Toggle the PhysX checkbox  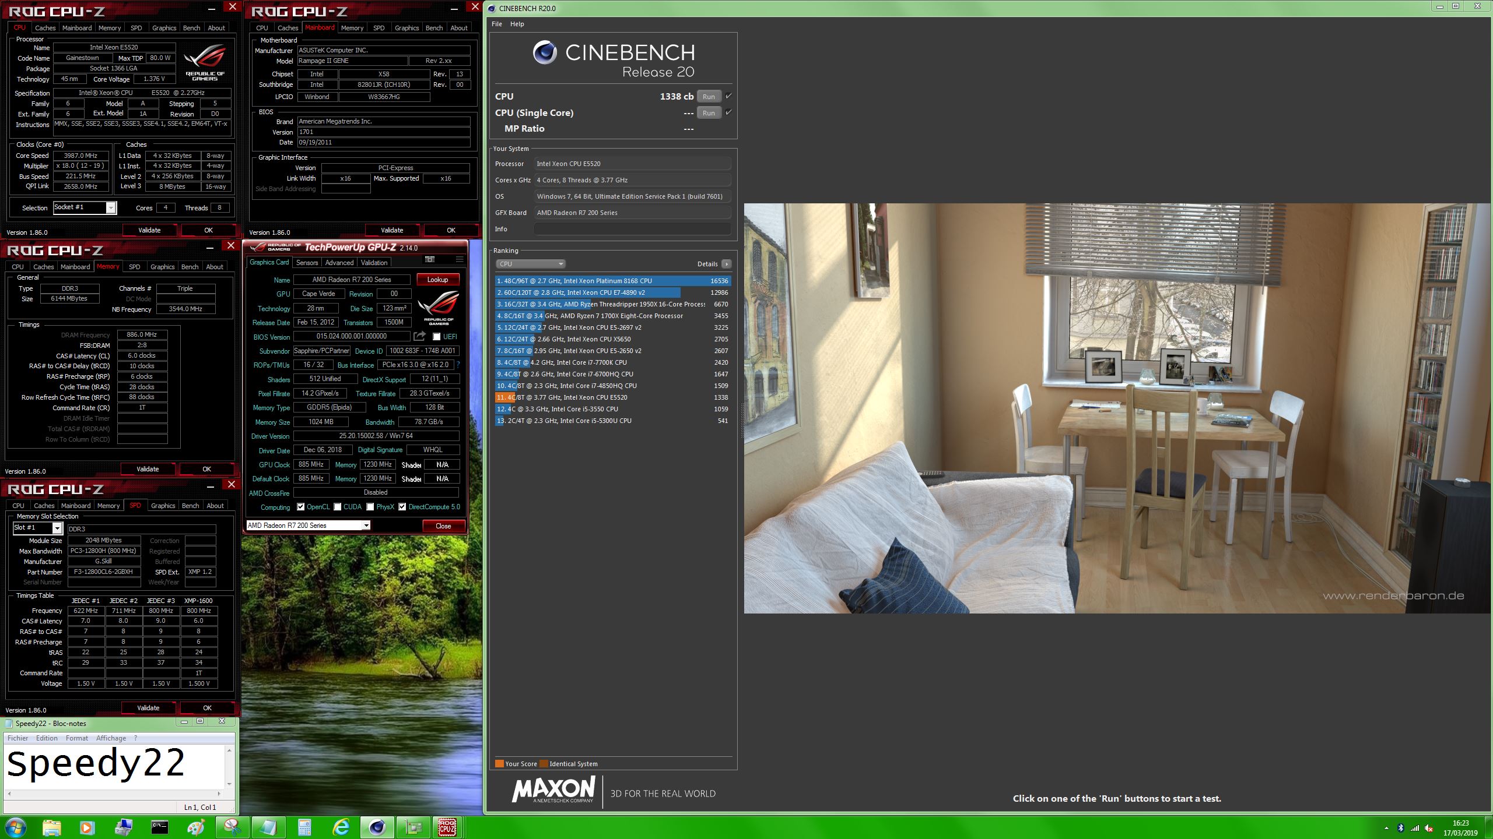tap(370, 507)
